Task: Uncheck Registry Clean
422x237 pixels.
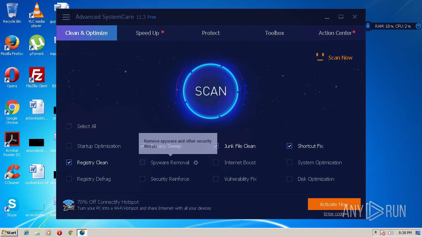Action: click(69, 162)
